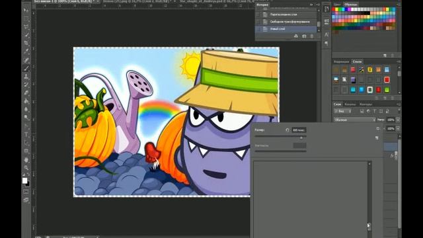Select the Blur tool
The image size is (423, 238).
click(x=26, y=109)
